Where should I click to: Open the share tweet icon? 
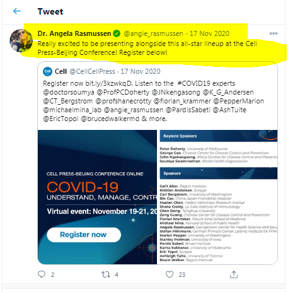[234, 274]
